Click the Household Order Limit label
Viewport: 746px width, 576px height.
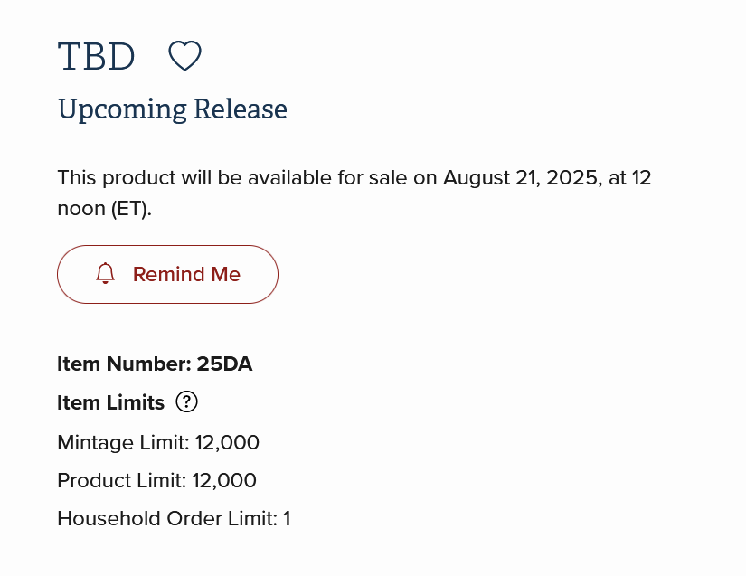click(167, 518)
